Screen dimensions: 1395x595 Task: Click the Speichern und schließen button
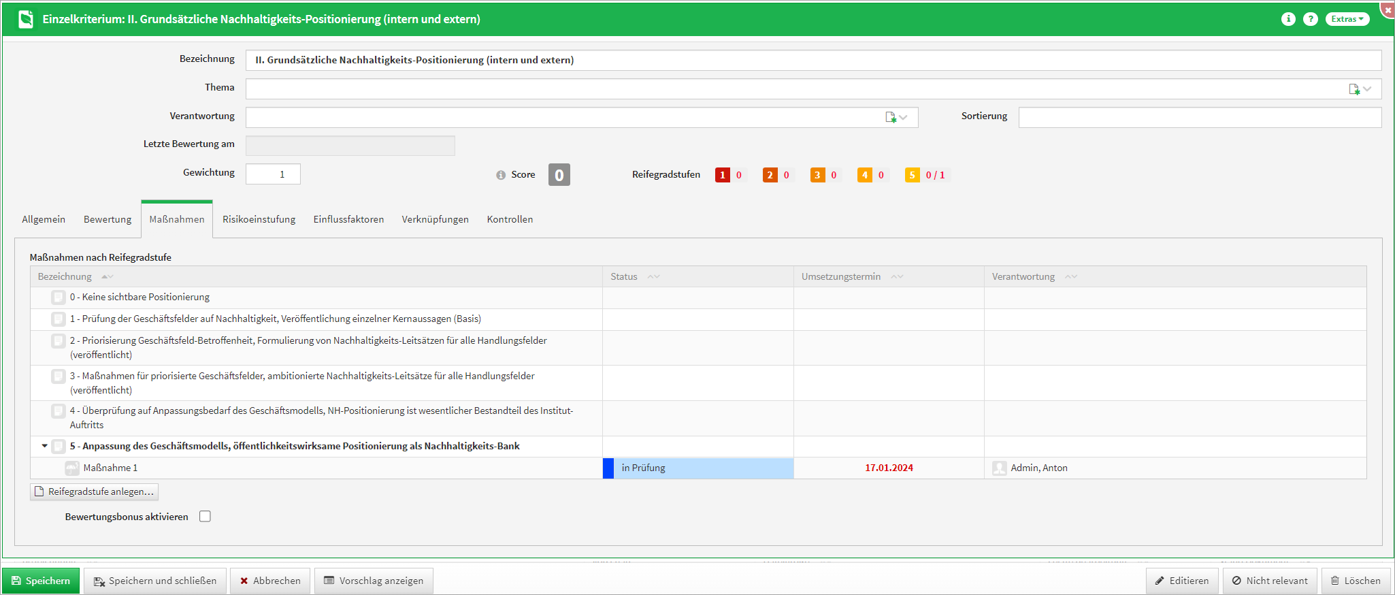pyautogui.click(x=155, y=581)
